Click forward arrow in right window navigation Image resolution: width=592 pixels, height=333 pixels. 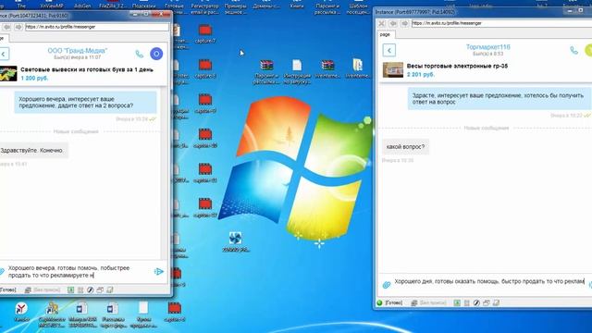point(404,23)
